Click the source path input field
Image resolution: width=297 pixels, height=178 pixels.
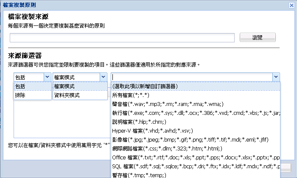[x=122, y=38]
